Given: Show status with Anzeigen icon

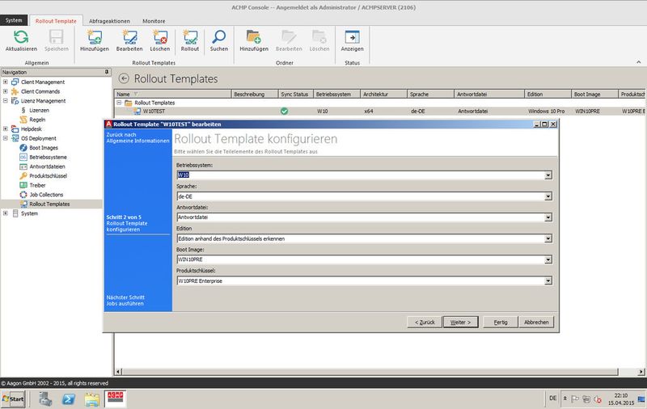Looking at the screenshot, I should click(352, 37).
